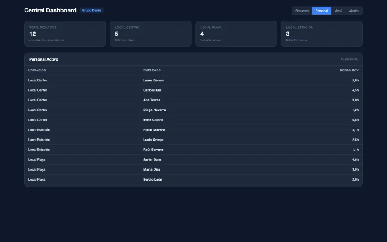Click the 4,8h hours value
387x242 pixels.
tap(355, 159)
